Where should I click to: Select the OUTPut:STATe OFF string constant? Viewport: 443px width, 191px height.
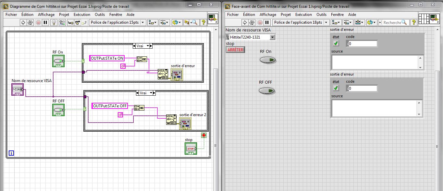click(110, 106)
